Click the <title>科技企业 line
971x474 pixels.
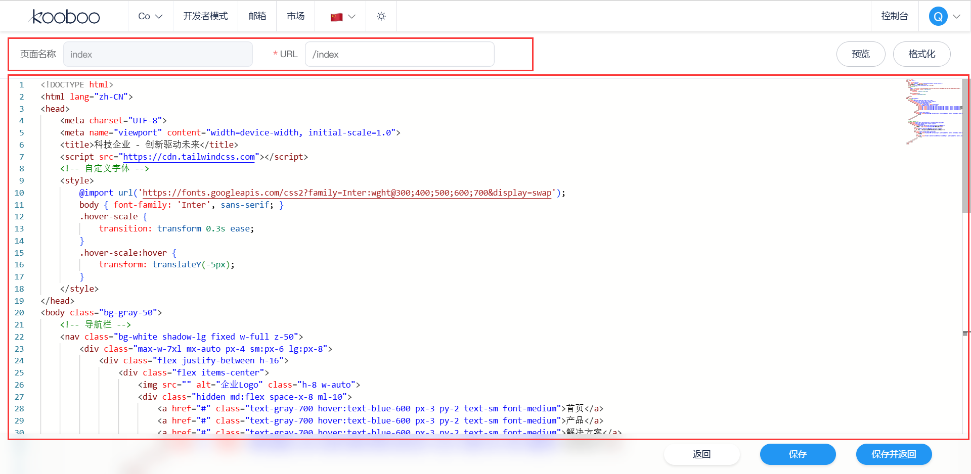tap(149, 145)
